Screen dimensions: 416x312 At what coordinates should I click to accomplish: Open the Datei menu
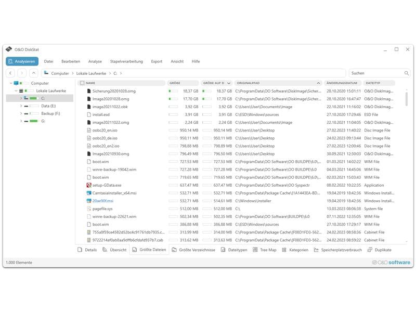pos(48,61)
